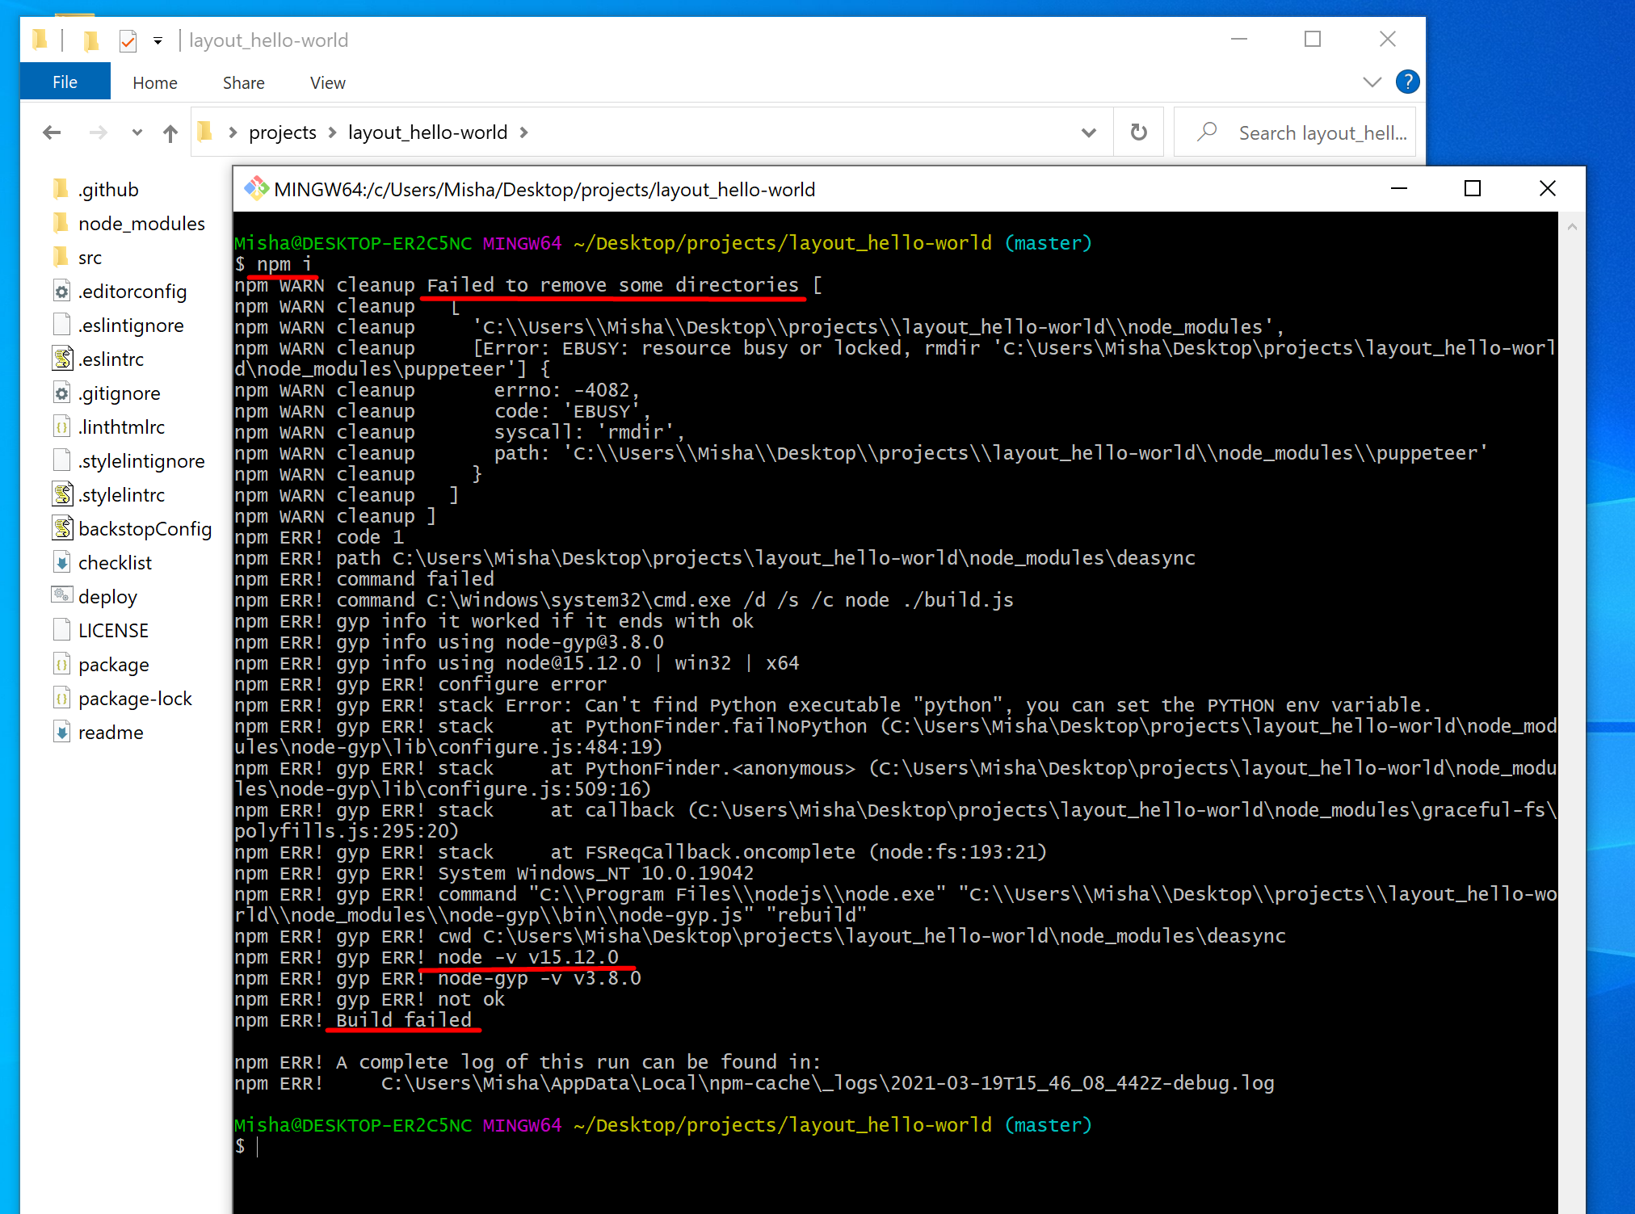This screenshot has width=1635, height=1214.
Task: Click the Explorer Forward arrow
Action: tap(99, 132)
